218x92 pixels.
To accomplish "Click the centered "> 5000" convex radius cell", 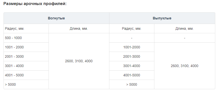I will [x=132, y=84].
